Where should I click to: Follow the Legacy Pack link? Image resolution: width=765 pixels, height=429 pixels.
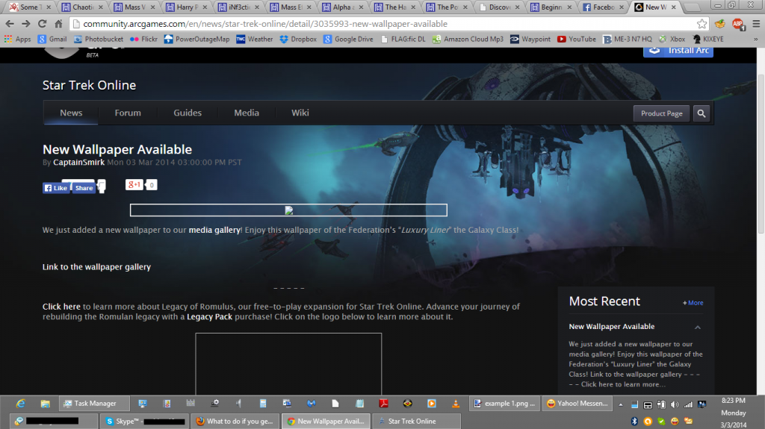[x=210, y=317]
